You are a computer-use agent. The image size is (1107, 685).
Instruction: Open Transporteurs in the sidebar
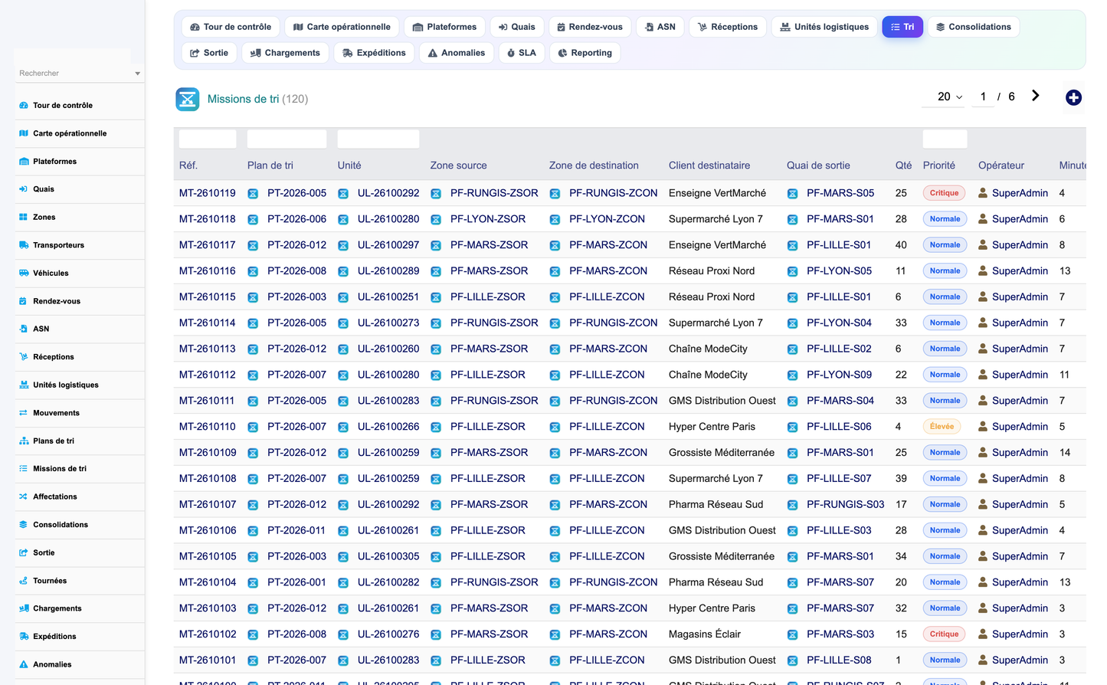(80, 245)
